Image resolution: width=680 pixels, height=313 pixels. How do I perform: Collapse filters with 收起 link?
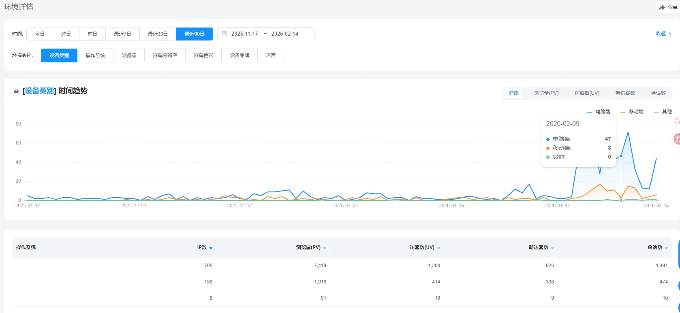(663, 34)
